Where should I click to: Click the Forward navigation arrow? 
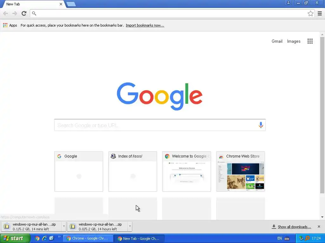pos(15,14)
